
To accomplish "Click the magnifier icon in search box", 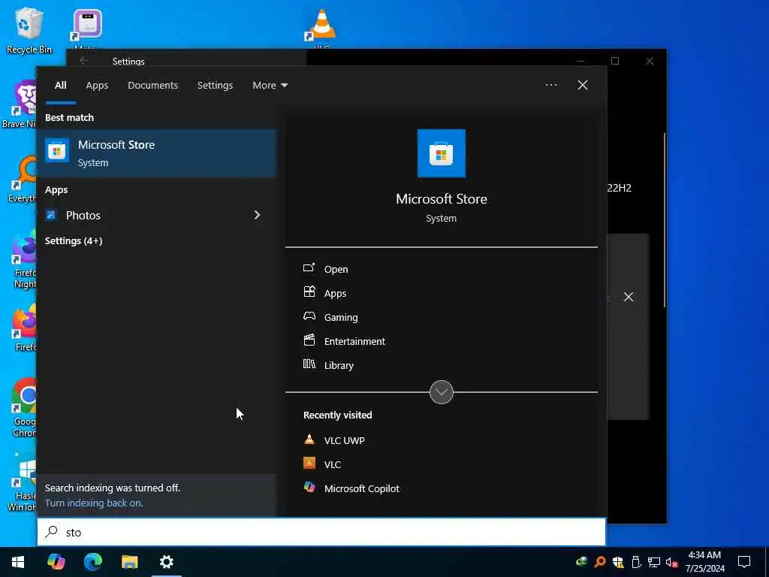I will (x=52, y=531).
